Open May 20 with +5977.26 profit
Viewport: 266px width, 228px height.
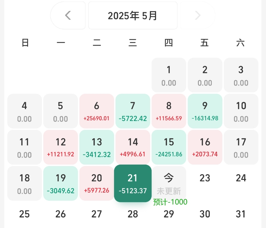coord(97,183)
